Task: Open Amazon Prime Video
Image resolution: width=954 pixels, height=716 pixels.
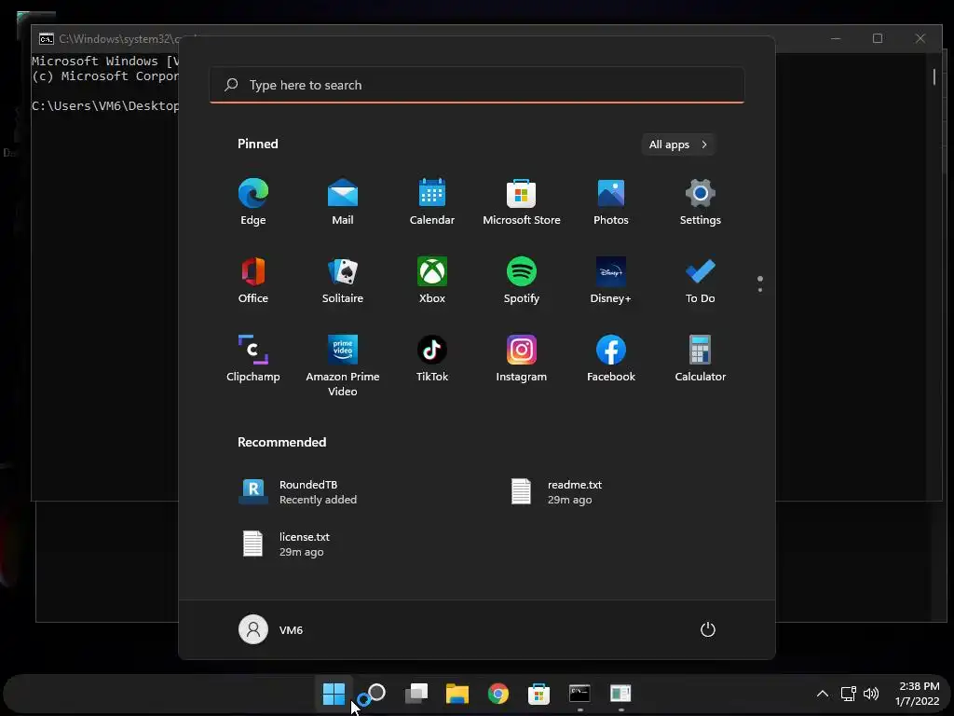Action: pos(343,365)
